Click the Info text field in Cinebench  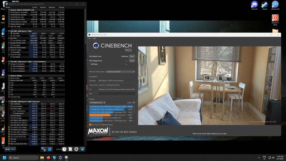[117, 94]
